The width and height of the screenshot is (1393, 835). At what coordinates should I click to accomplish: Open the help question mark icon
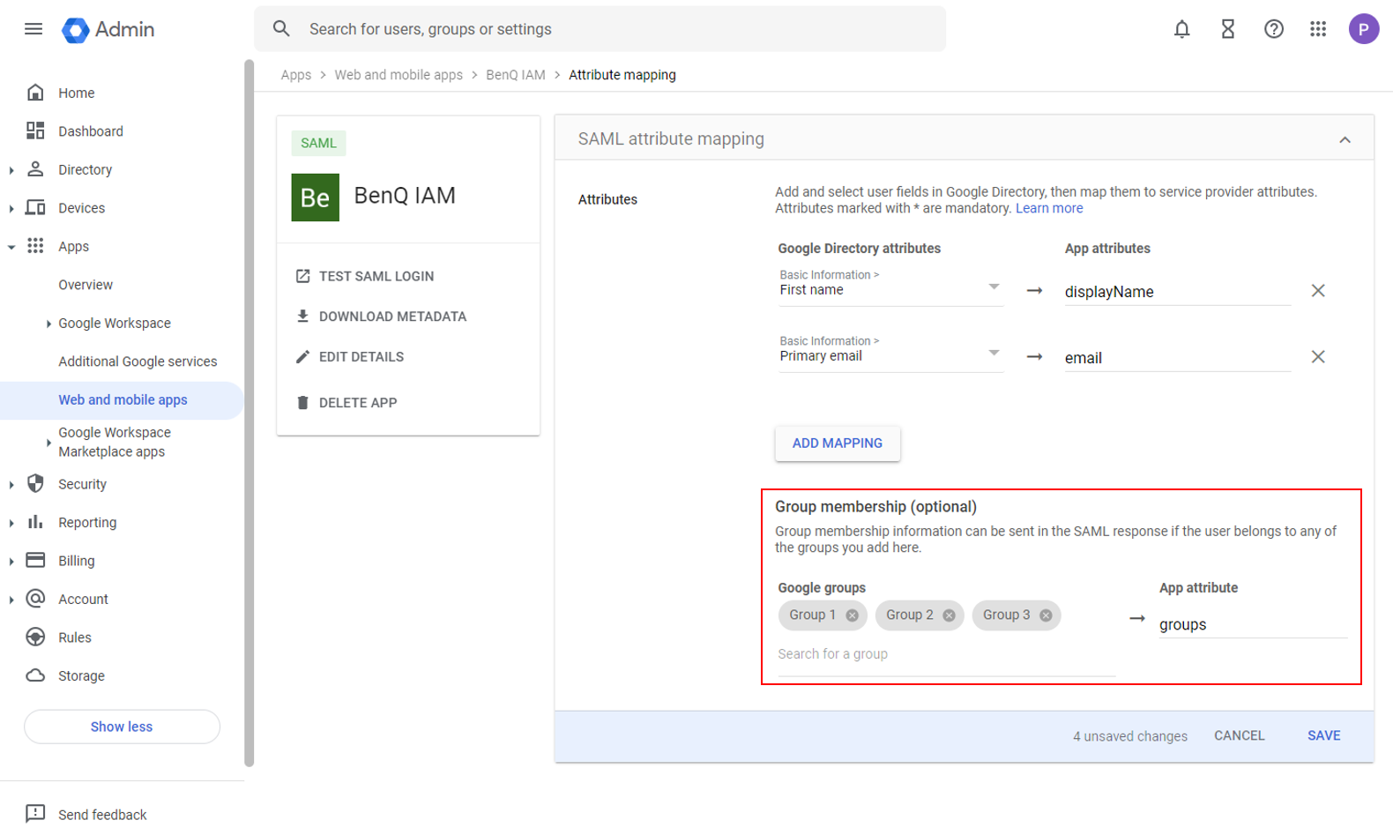[x=1273, y=29]
